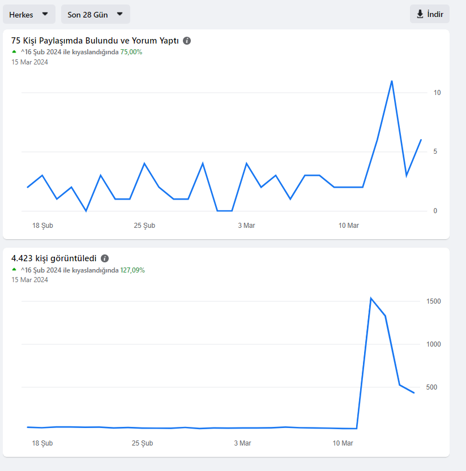Click the 10 Mar label on the engagement chart axis

coord(348,225)
